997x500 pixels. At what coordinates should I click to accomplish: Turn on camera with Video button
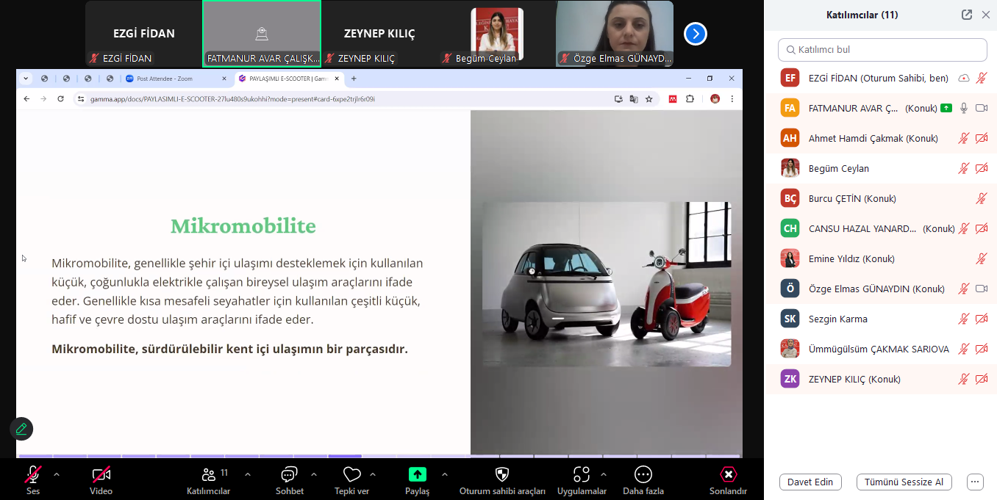(x=101, y=475)
